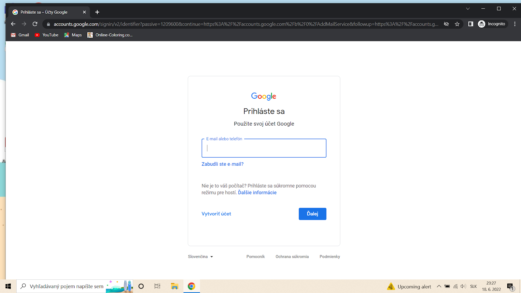
Task: Open new tab with plus button
Action: click(97, 12)
